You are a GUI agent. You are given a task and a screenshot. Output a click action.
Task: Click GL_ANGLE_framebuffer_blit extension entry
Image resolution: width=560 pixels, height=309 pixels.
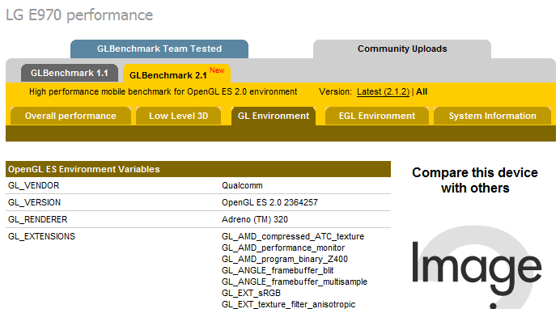pyautogui.click(x=278, y=270)
